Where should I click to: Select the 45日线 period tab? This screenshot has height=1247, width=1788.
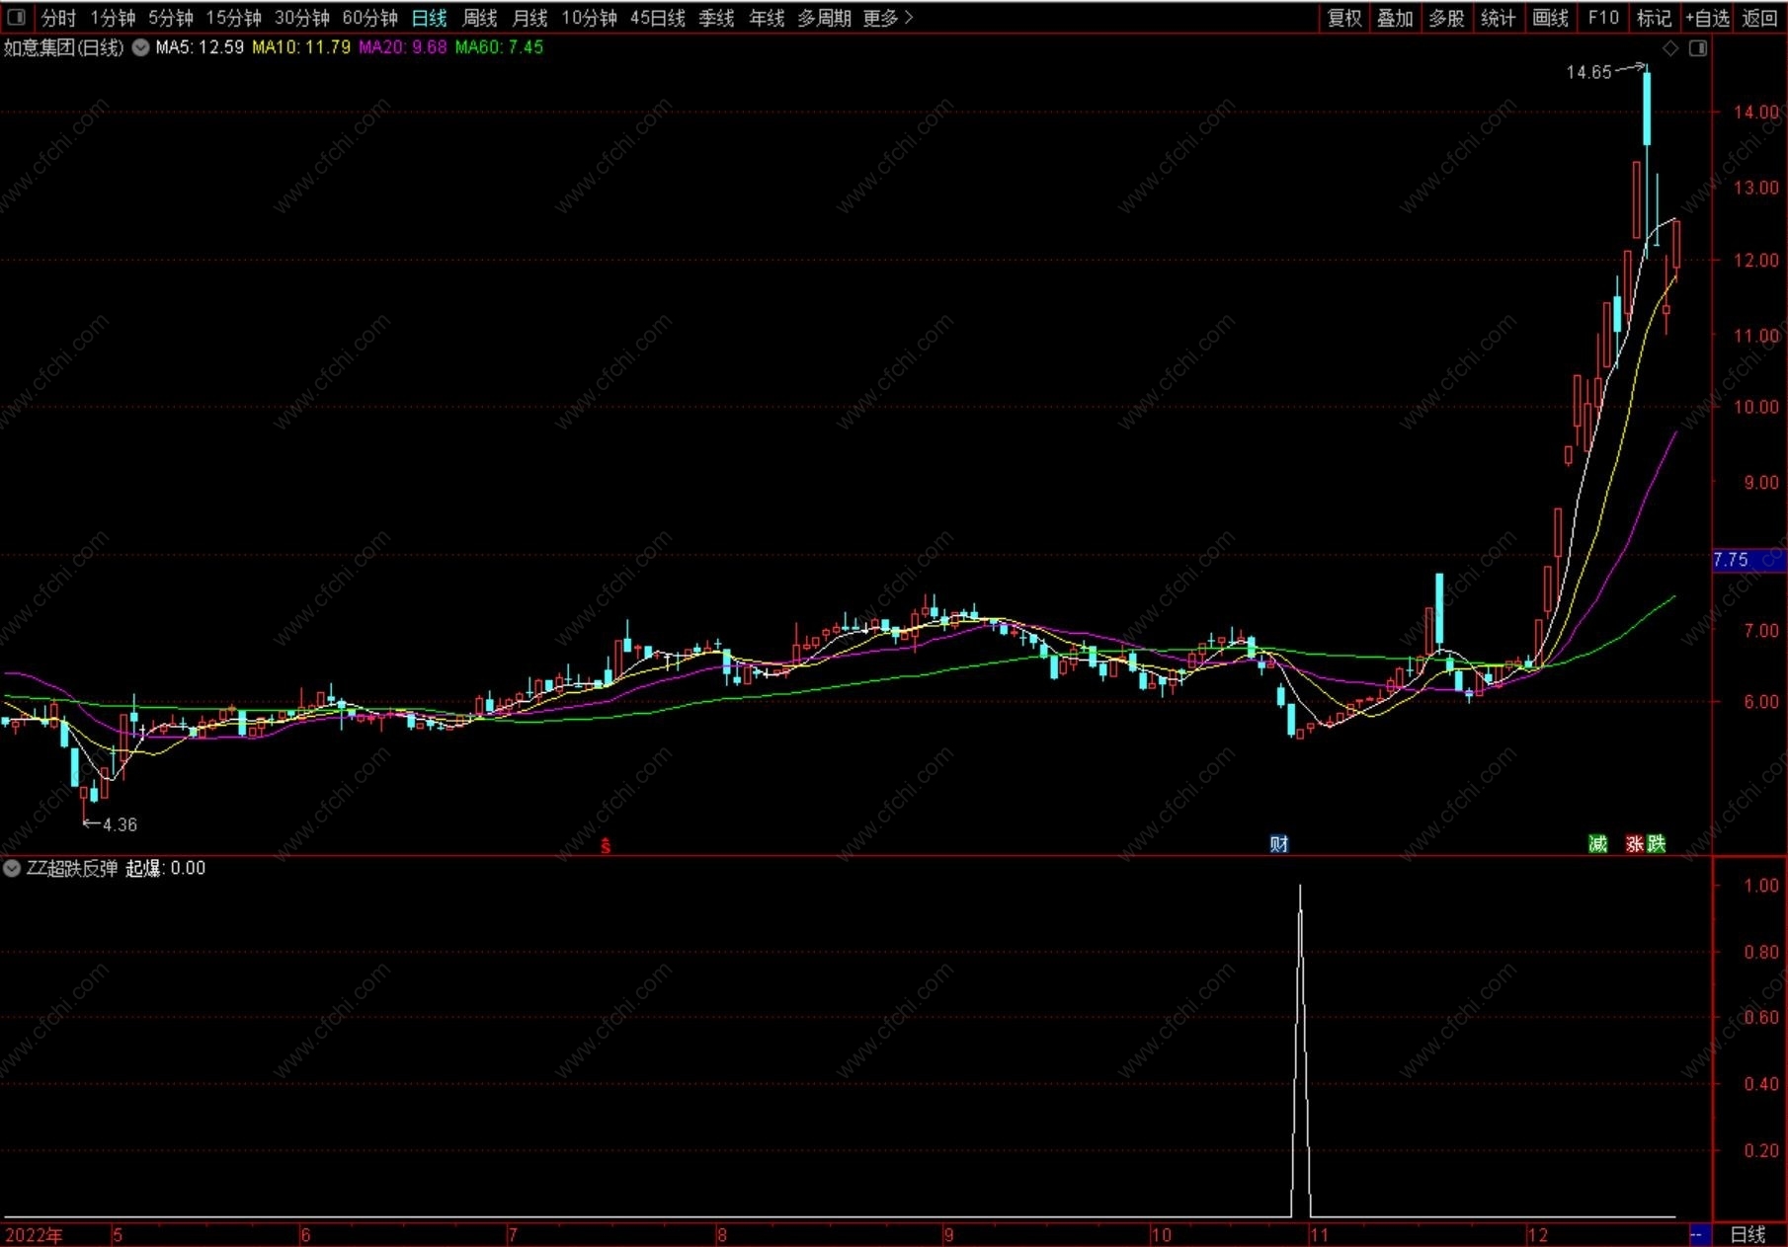(x=658, y=18)
